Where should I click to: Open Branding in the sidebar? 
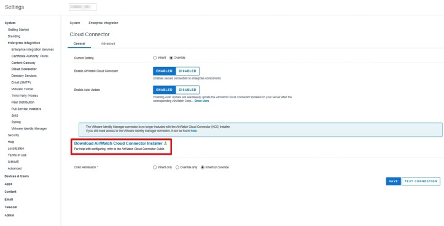pyautogui.click(x=14, y=36)
